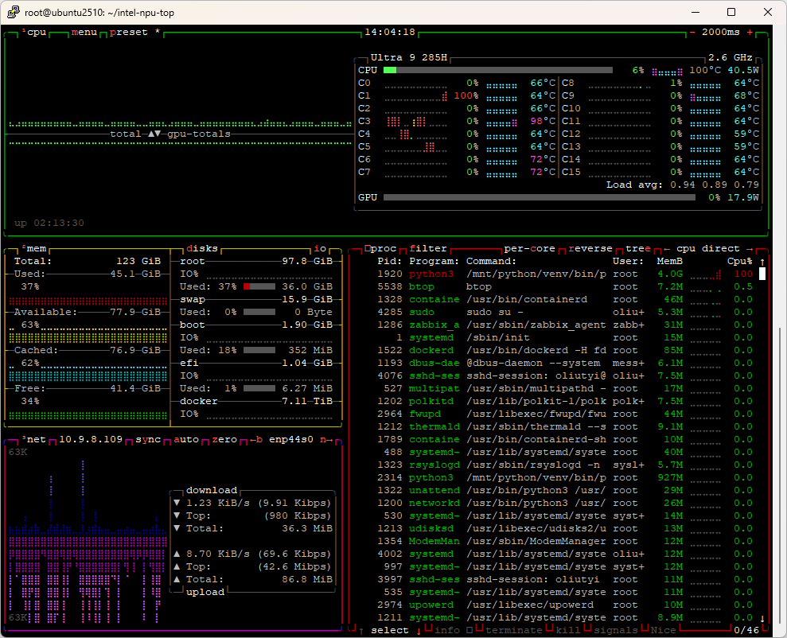Screen dimensions: 787x638
Task: Click right arrow after cpu direct sorting
Action: pos(750,249)
